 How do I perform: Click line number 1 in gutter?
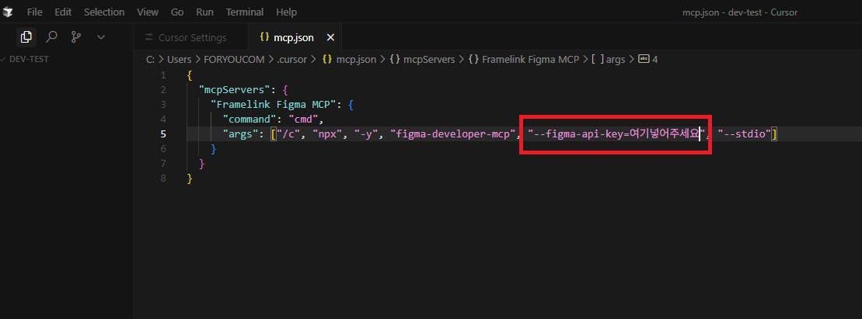(162, 75)
